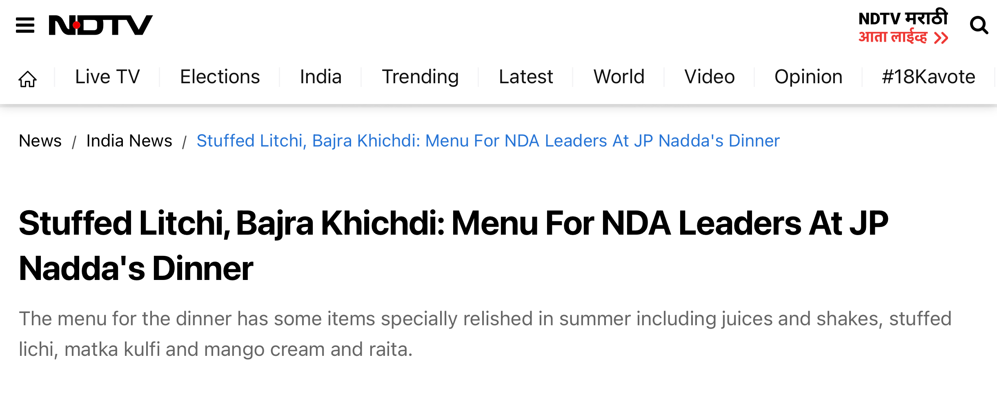Click the article headline about JP Nadda's dinner
This screenshot has width=997, height=393.
click(x=453, y=246)
